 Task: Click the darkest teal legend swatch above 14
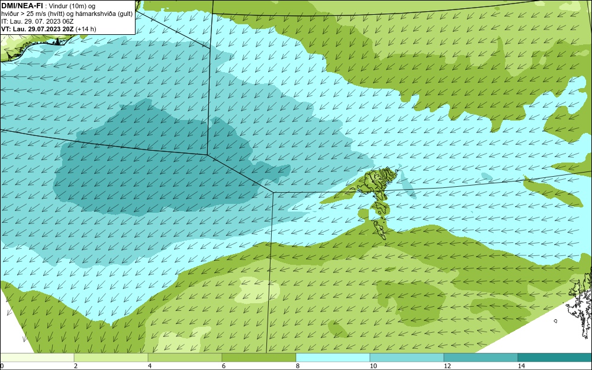coord(555,357)
